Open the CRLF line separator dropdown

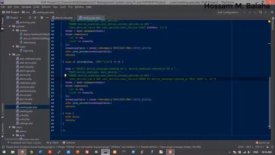tap(249, 147)
